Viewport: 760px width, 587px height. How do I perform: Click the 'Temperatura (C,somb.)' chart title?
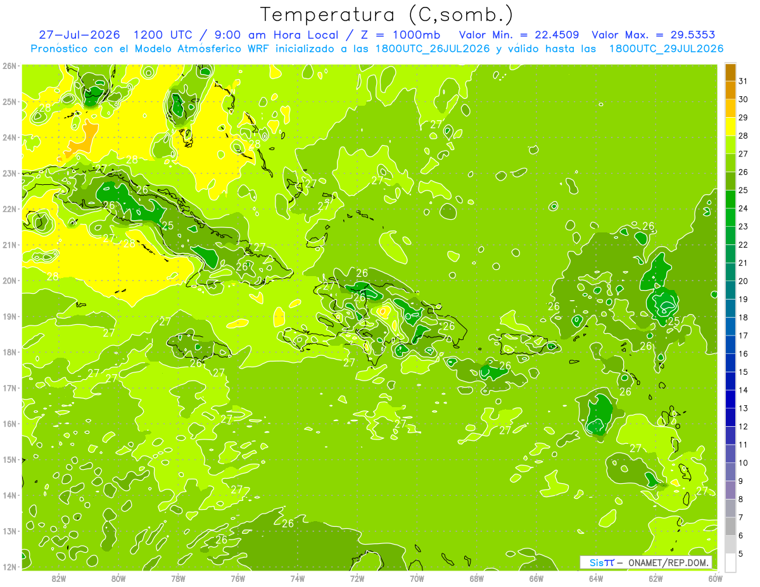click(x=386, y=15)
